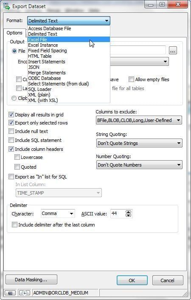
Task: Confirm export with OK button
Action: [x=132, y=280]
